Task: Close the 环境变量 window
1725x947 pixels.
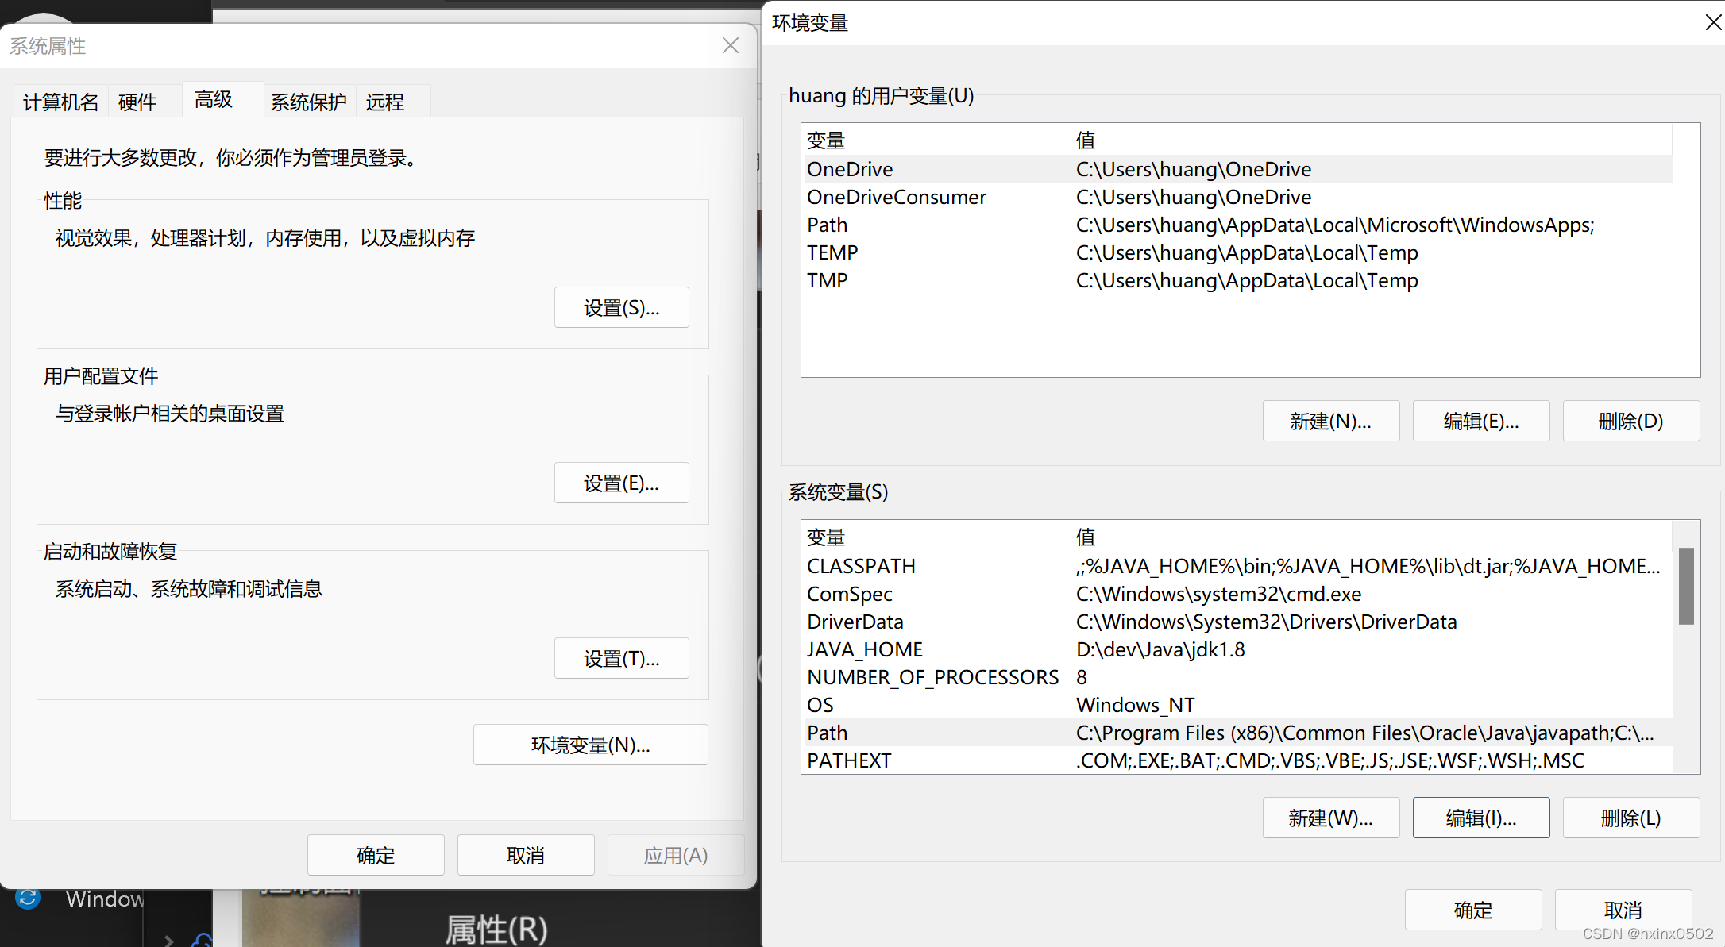Action: (1712, 22)
